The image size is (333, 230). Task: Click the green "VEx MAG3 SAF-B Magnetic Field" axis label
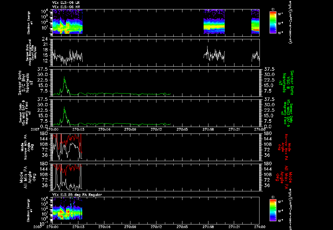(287, 113)
